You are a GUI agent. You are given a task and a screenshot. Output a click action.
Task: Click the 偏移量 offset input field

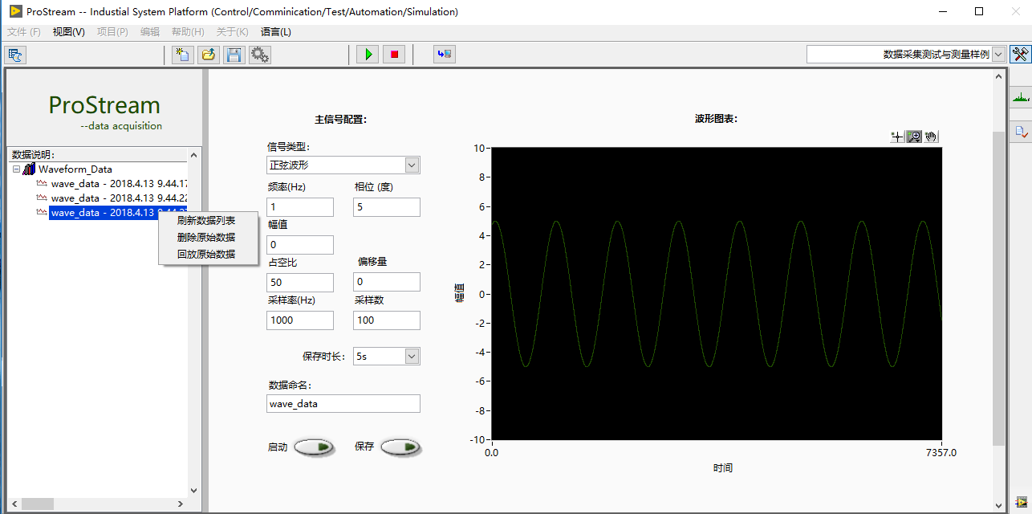coord(387,282)
